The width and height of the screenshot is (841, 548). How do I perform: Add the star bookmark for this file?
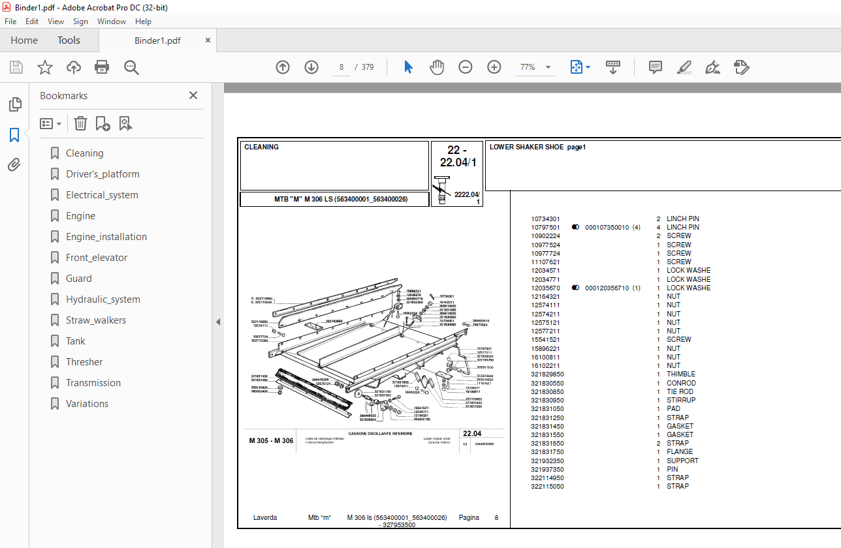(45, 67)
